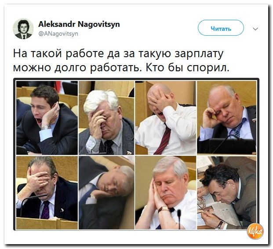Click wristwatch on yawning man's photo
This screenshot has width=273, height=249.
pos(46,128)
